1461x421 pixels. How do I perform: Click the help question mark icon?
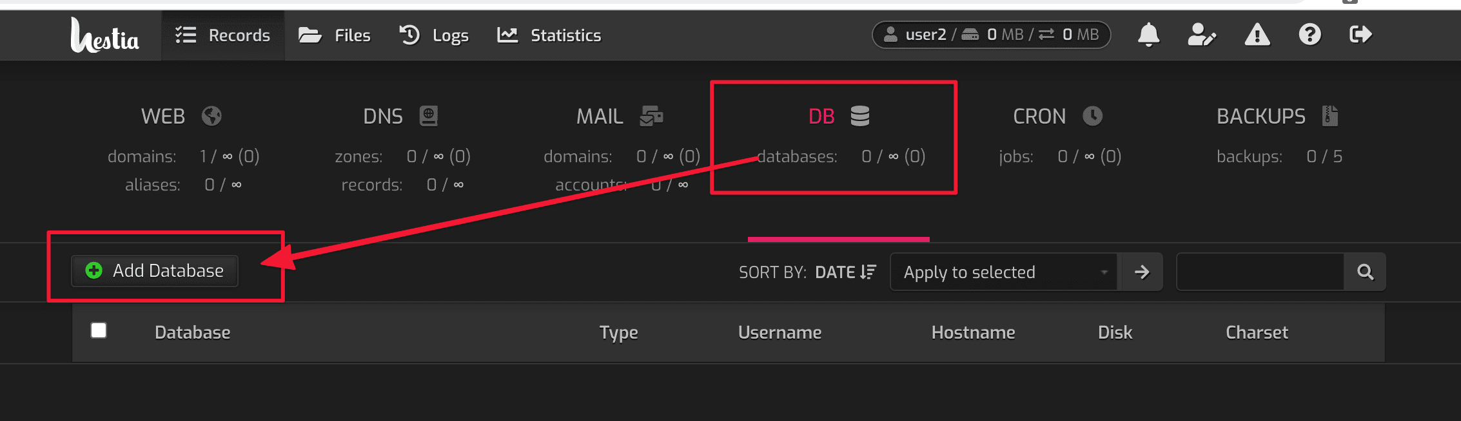pos(1309,35)
